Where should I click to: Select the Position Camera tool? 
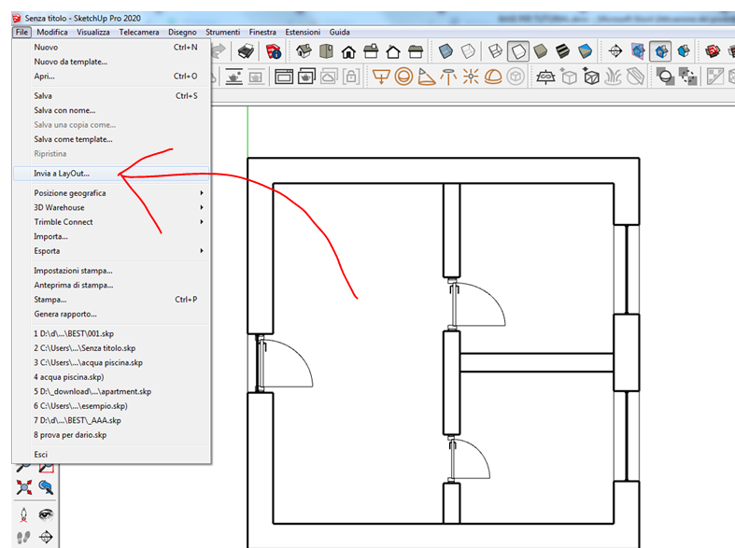click(x=24, y=514)
